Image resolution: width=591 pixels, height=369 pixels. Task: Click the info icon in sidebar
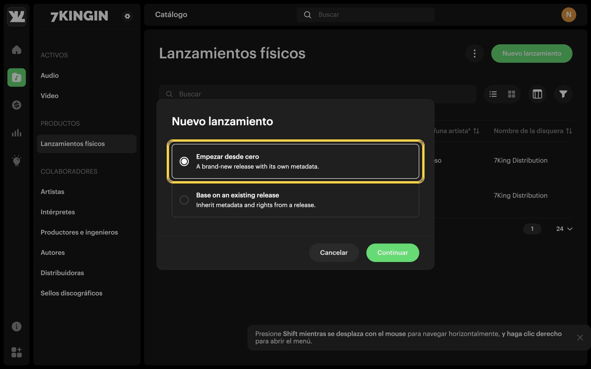click(x=16, y=326)
